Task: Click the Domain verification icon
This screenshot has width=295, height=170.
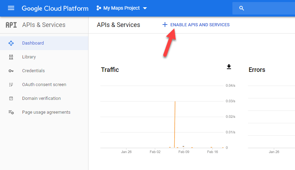Action: pyautogui.click(x=11, y=98)
